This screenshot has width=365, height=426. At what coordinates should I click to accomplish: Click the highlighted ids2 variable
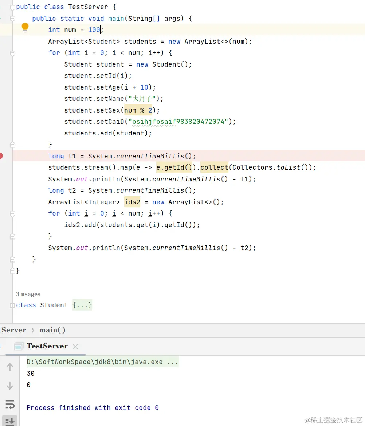(x=132, y=202)
